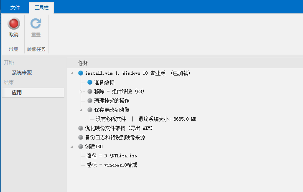
Task: Click the red Cancel (取消) icon
Action: click(x=14, y=23)
